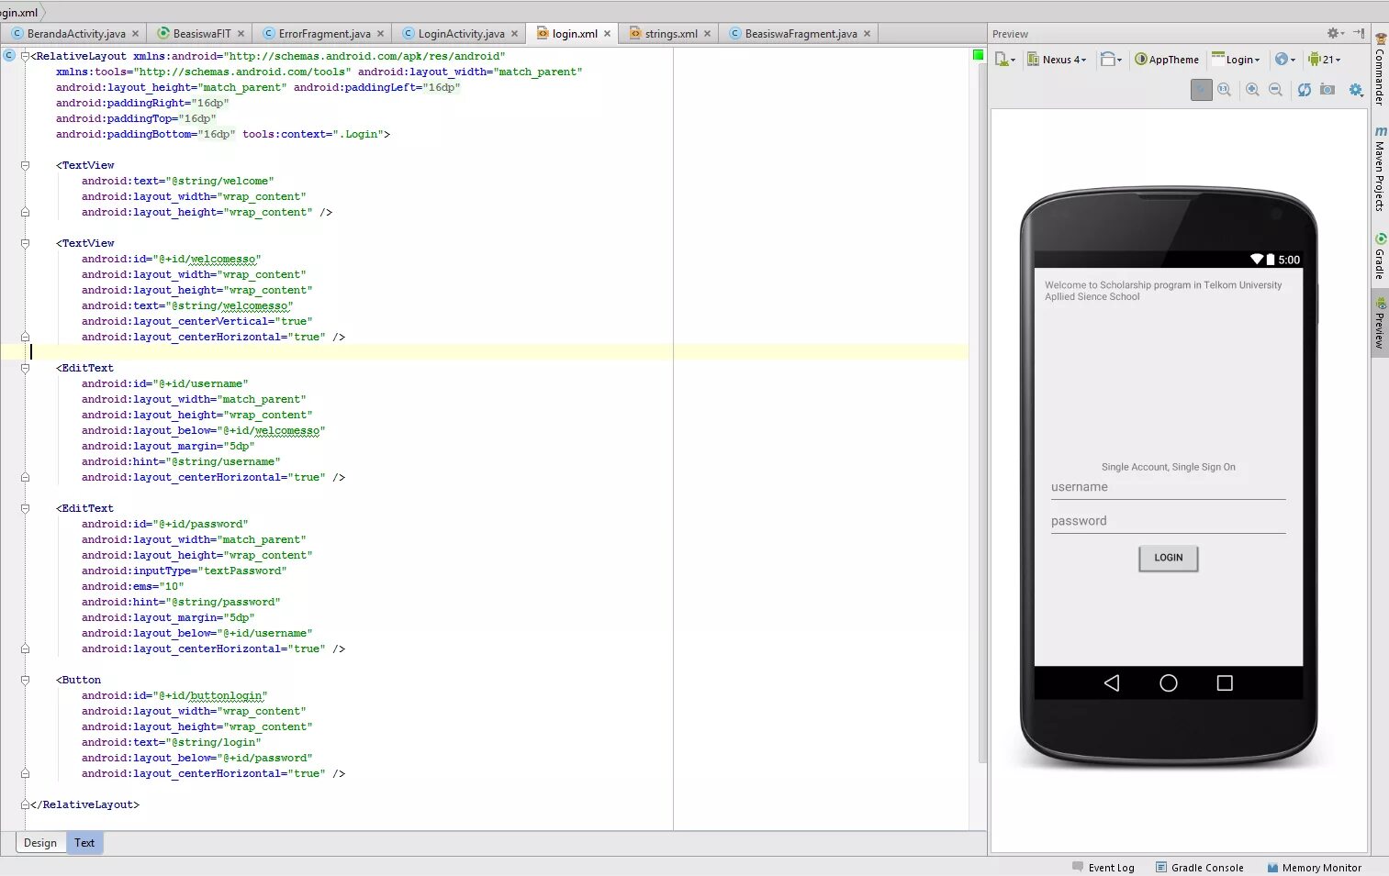Open the Memory Monitor panel

(1315, 868)
